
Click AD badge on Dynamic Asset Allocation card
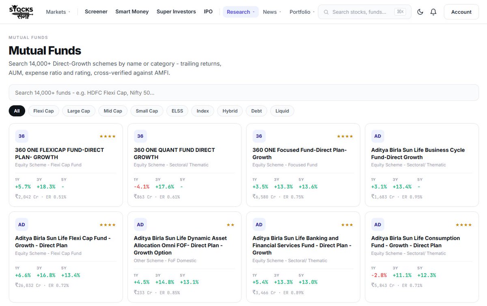coord(140,224)
